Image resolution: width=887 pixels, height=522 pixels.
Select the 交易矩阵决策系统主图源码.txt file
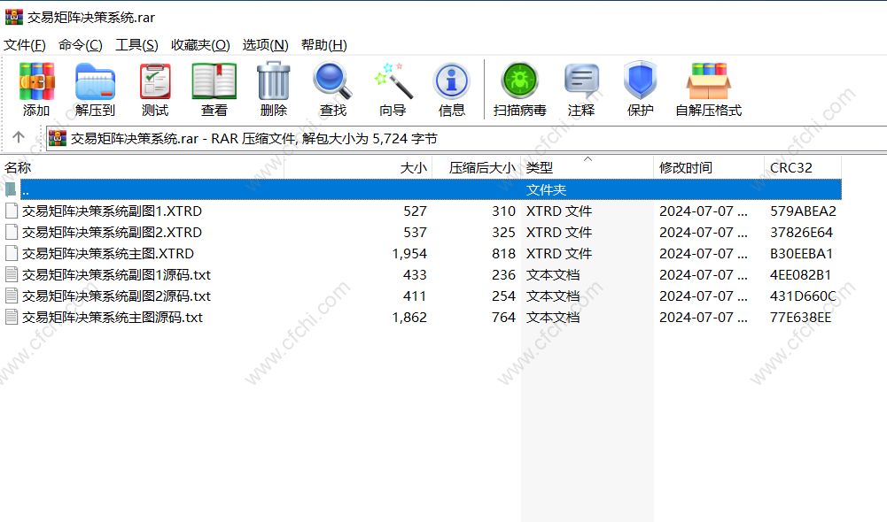tap(113, 317)
